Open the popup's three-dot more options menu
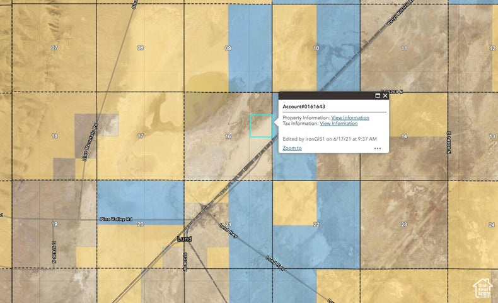The image size is (498, 303). point(378,148)
